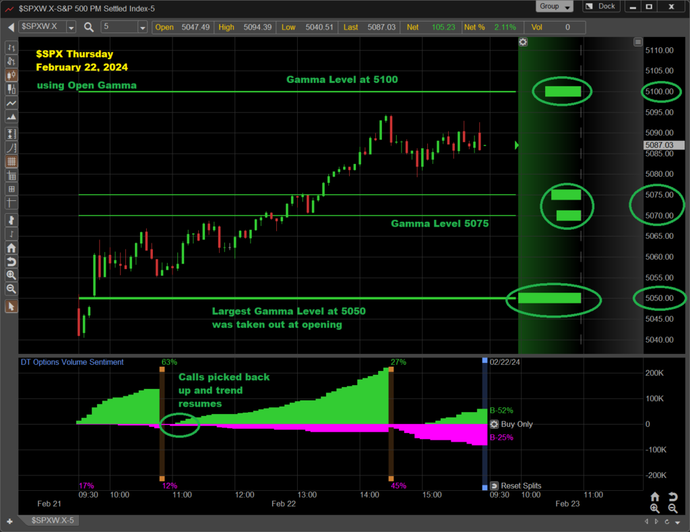Click the search magnifier icon beside symbol
Viewport: 690px width, 532px height.
click(x=89, y=27)
